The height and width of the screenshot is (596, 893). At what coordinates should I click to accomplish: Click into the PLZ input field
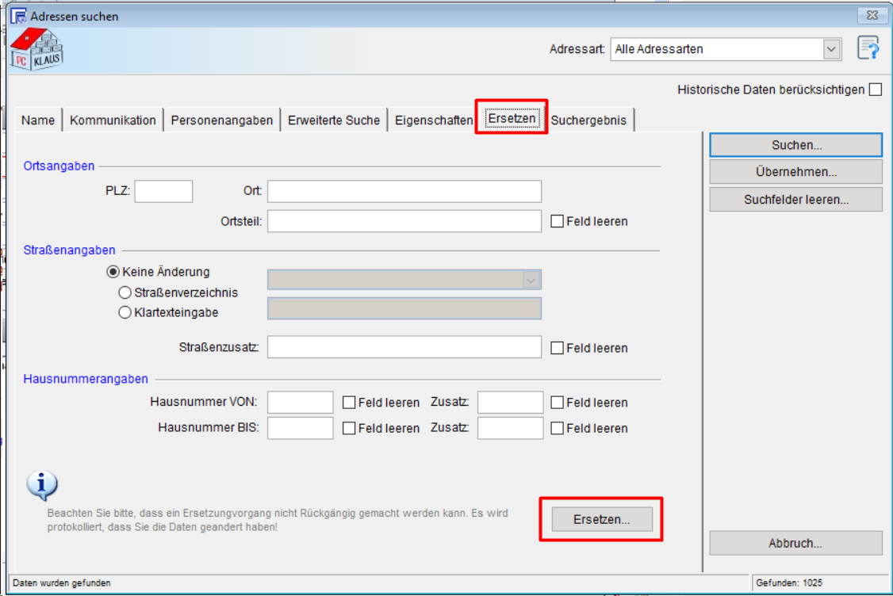click(x=163, y=192)
